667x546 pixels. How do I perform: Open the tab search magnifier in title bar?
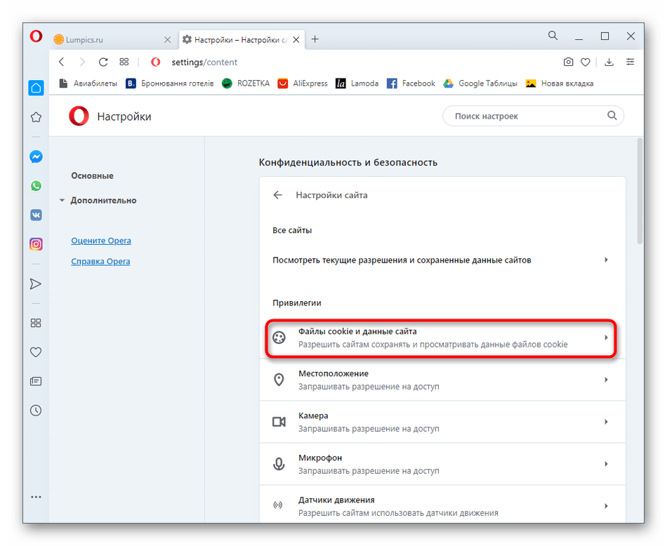coord(553,36)
